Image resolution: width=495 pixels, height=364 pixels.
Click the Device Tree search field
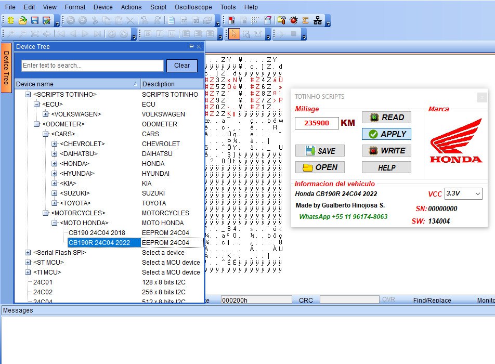point(92,66)
